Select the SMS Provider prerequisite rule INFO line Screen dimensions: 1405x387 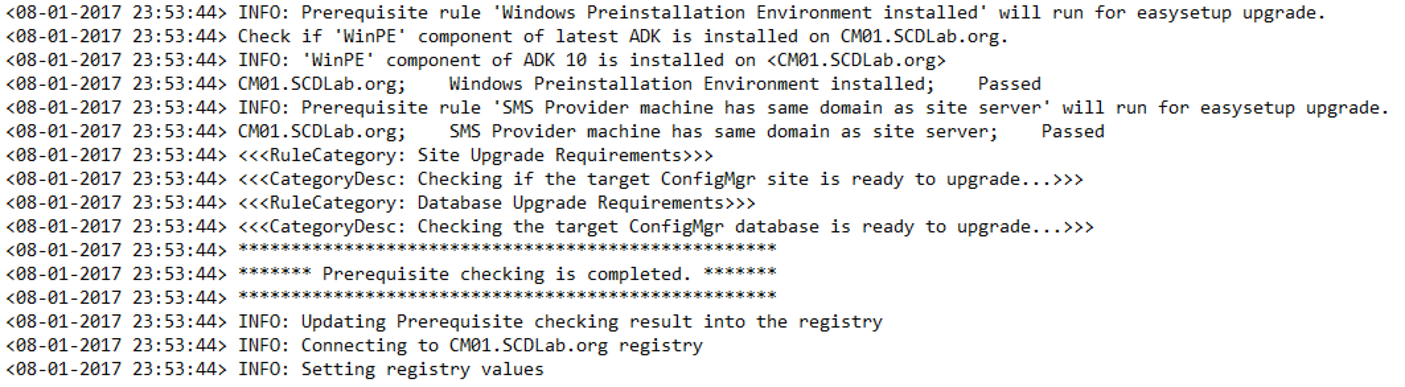(697, 108)
